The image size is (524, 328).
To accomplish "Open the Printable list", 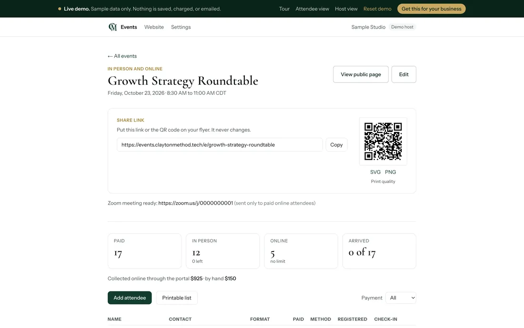I will 177,298.
